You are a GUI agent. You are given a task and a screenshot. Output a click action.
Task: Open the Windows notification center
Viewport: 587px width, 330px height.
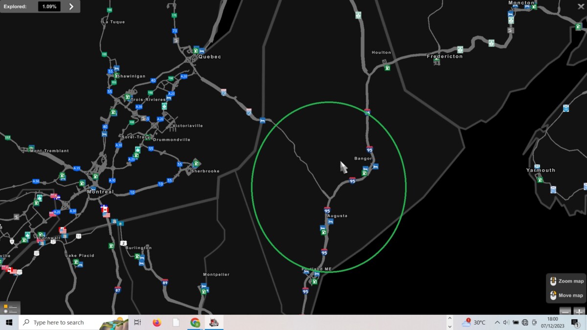point(575,322)
